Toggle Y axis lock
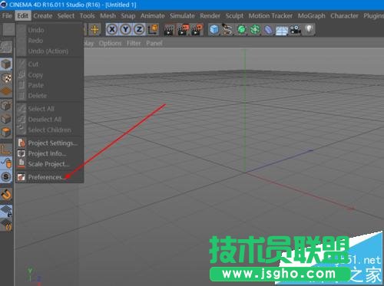Viewport: 384px width, 286px height. (125, 30)
